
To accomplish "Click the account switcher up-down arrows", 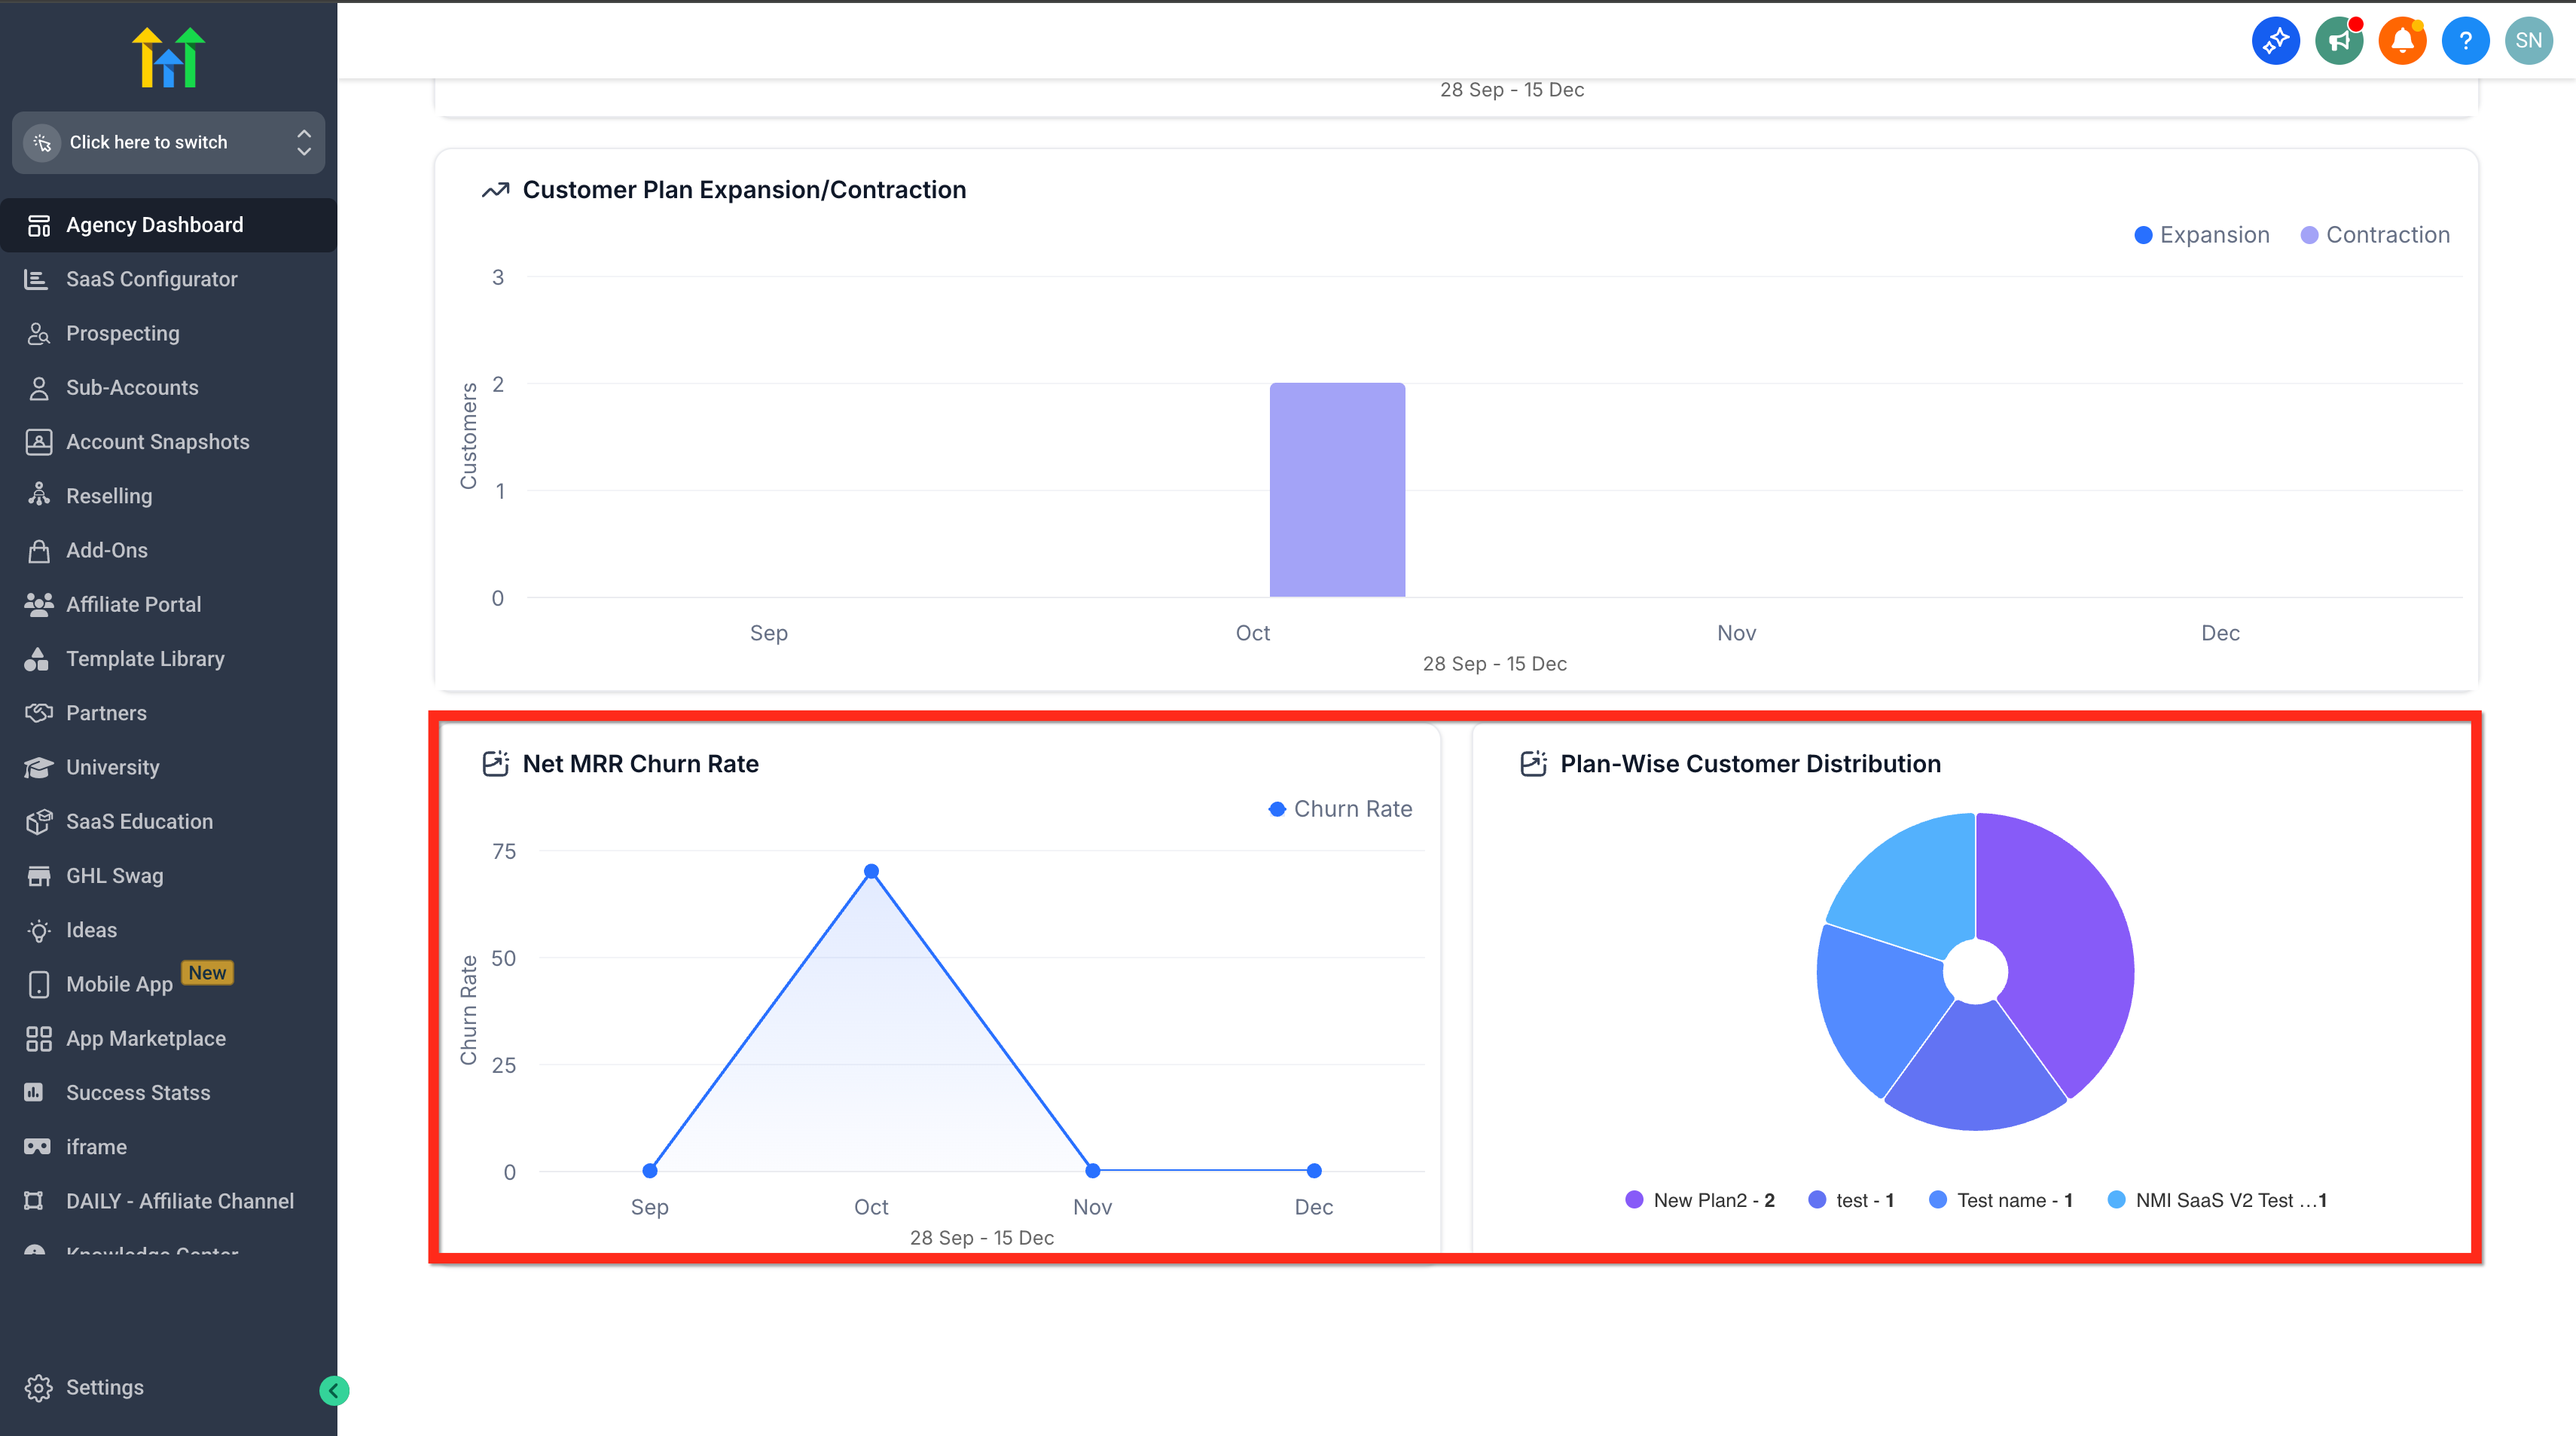I will (x=304, y=142).
